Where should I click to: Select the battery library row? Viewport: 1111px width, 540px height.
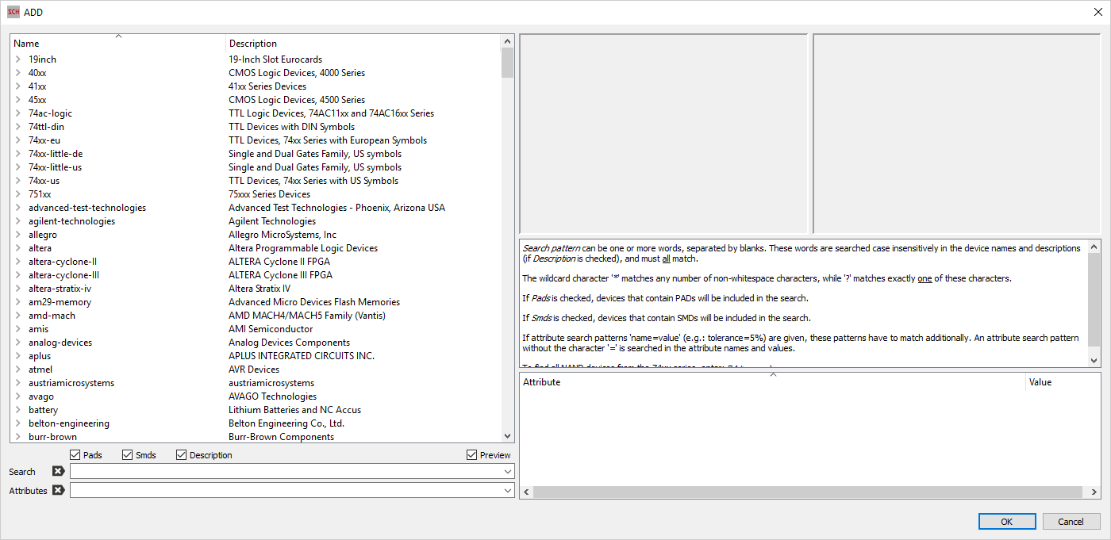[x=44, y=410]
